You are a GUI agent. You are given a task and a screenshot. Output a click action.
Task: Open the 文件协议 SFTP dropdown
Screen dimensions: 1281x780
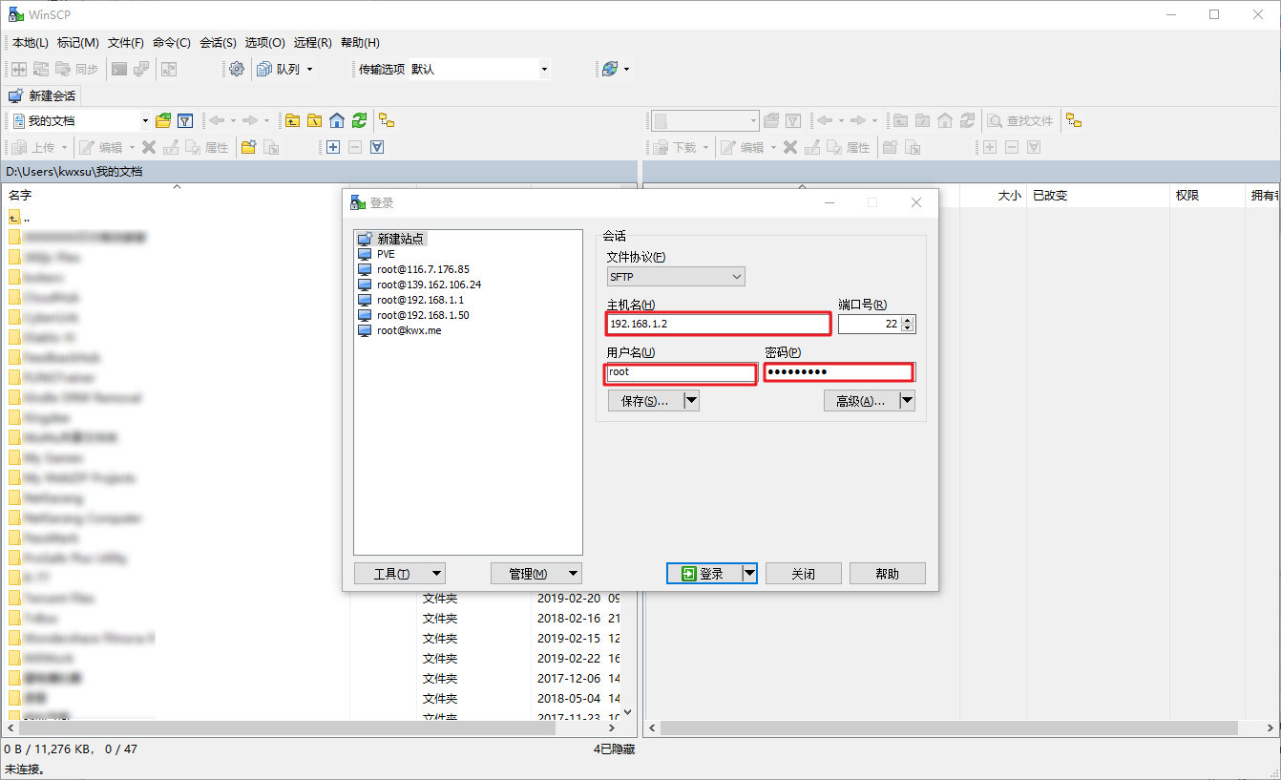[676, 276]
